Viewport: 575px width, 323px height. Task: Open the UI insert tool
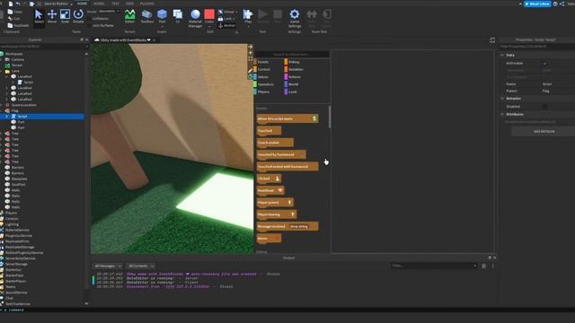coord(178,16)
